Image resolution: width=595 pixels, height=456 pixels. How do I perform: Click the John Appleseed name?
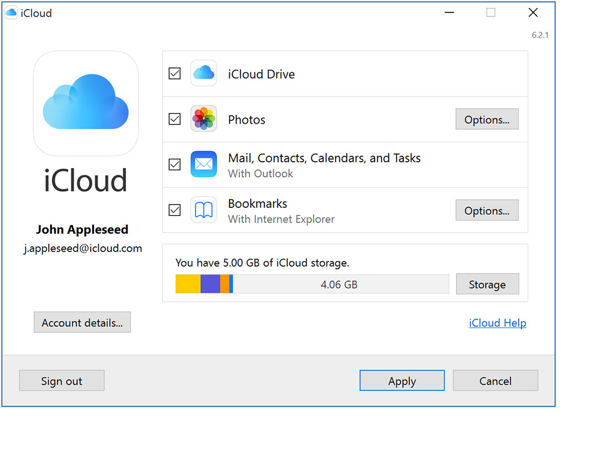pos(82,230)
